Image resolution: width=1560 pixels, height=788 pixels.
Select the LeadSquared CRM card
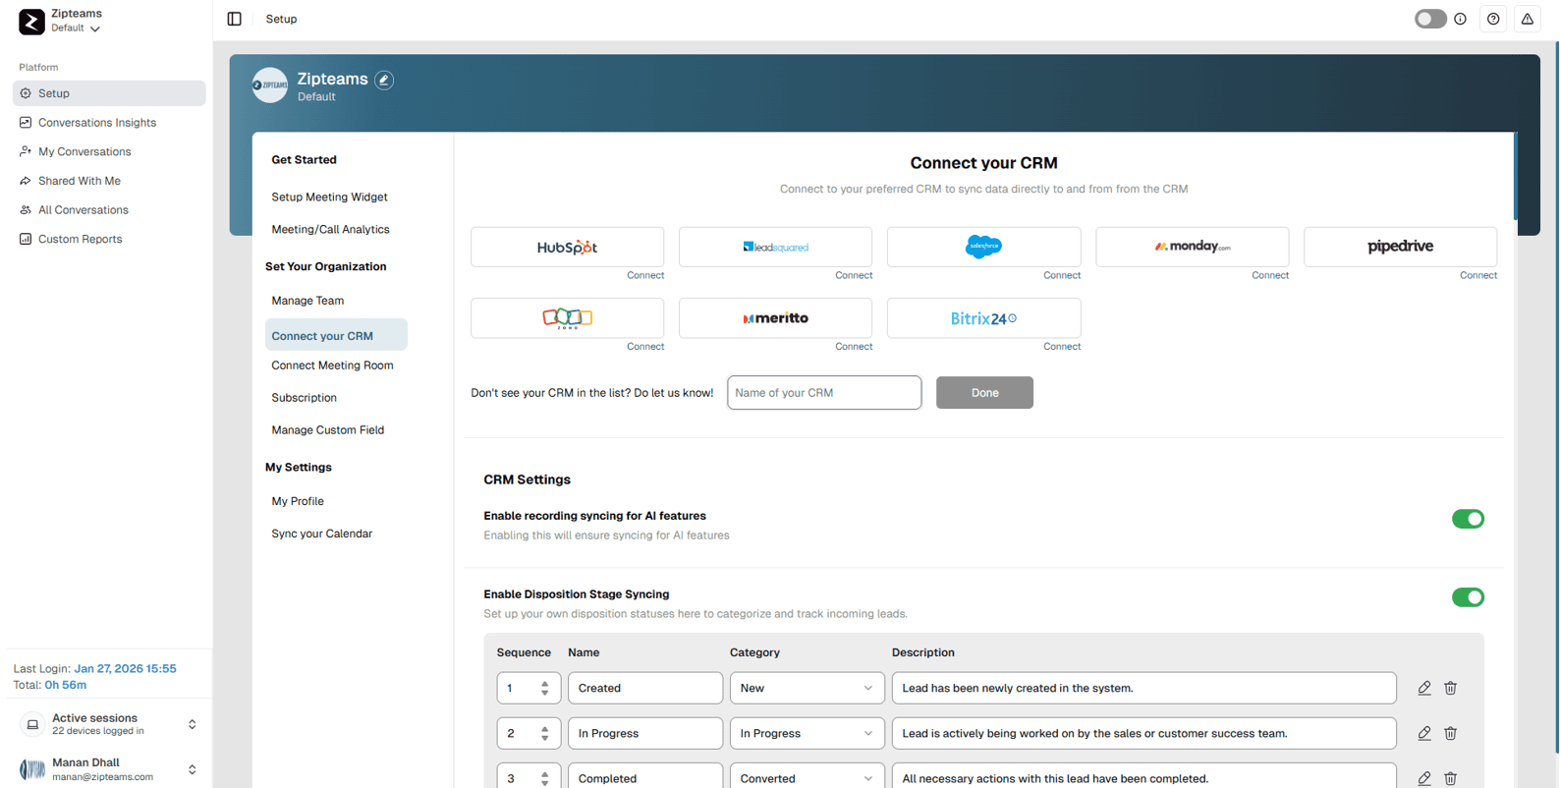pos(775,247)
